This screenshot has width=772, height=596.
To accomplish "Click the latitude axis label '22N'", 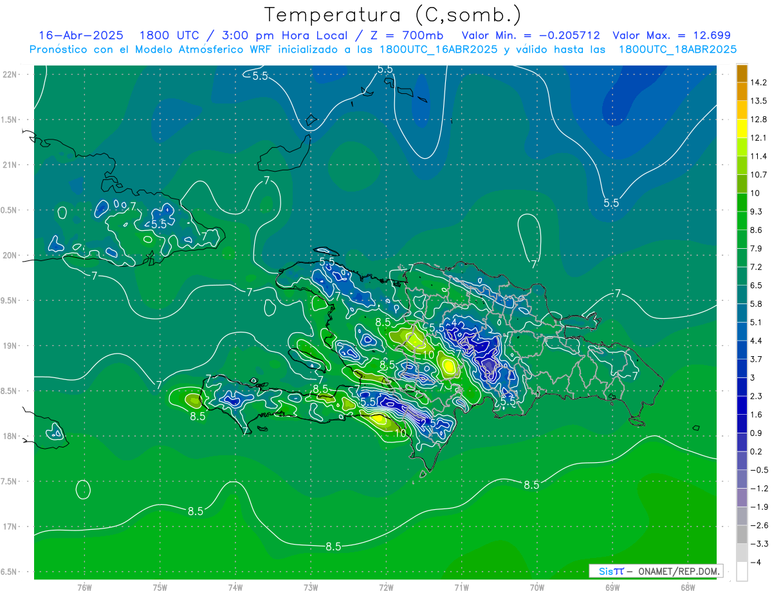I will 10,74.
